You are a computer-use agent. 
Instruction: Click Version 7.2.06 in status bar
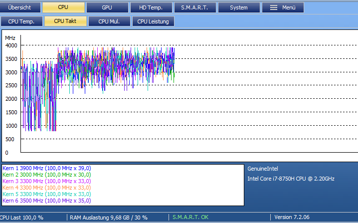click(292, 217)
